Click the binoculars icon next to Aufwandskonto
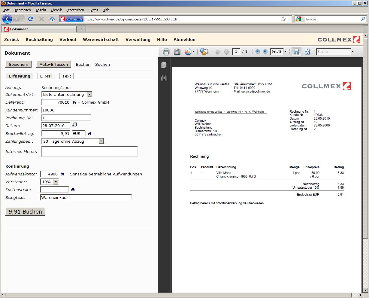The height and width of the screenshot is (298, 369). click(62, 174)
